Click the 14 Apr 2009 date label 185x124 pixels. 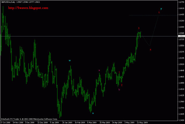tap(117, 123)
